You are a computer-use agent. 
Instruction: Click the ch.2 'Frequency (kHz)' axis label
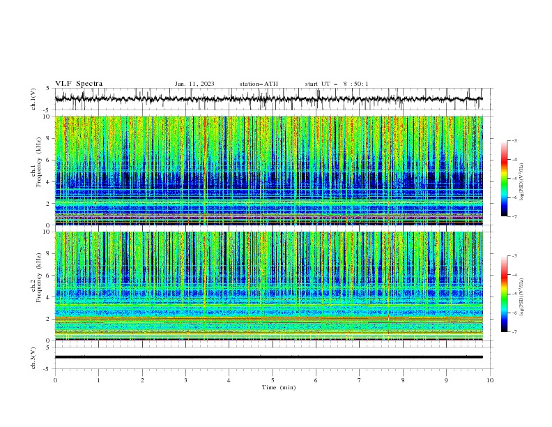coord(38,277)
